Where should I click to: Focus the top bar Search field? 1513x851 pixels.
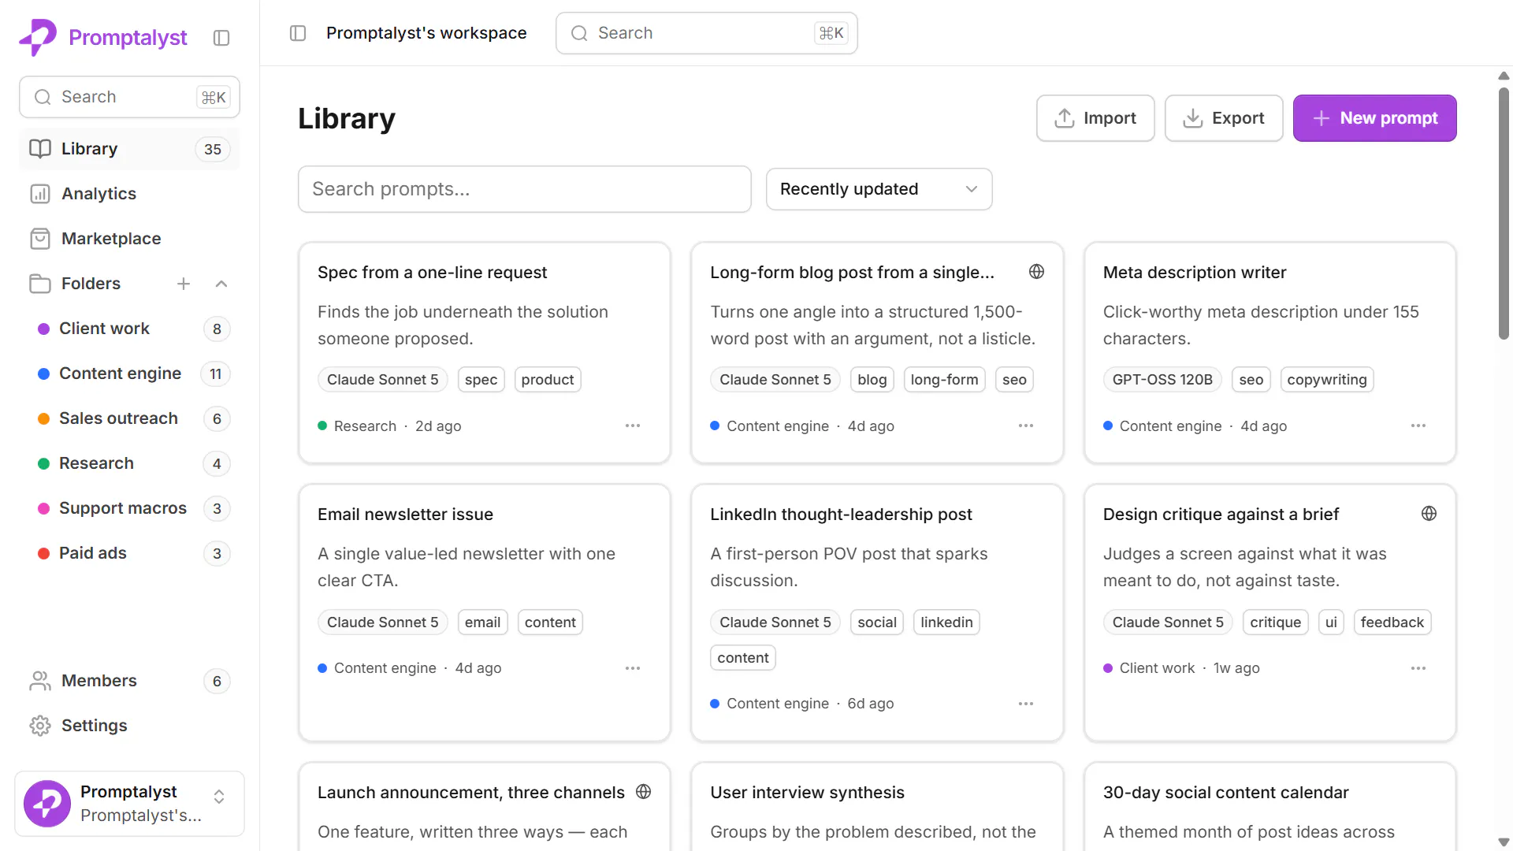tap(706, 33)
